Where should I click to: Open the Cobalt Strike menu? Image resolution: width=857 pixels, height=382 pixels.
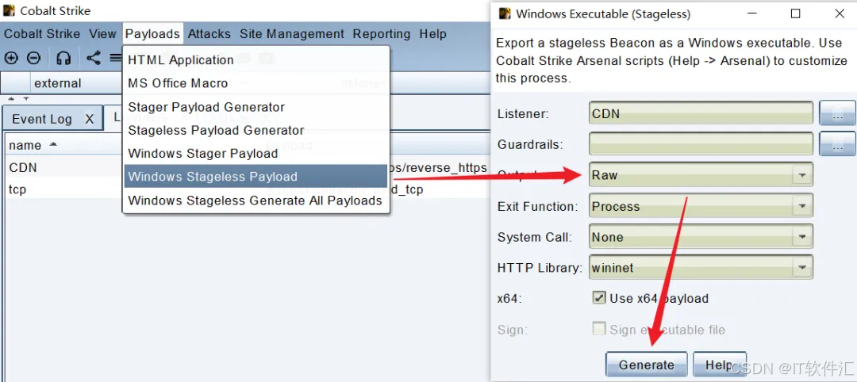coord(42,34)
